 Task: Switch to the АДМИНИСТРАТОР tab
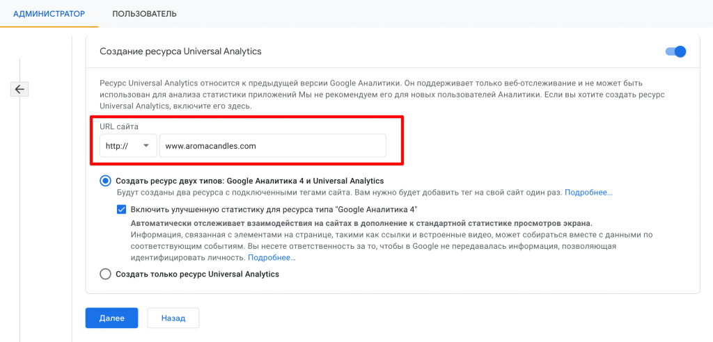[x=49, y=14]
